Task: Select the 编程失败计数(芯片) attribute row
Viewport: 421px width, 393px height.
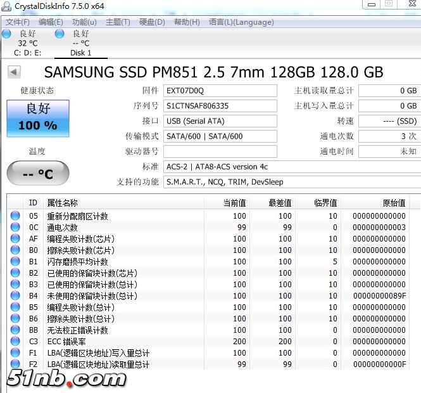Action: tap(208, 238)
